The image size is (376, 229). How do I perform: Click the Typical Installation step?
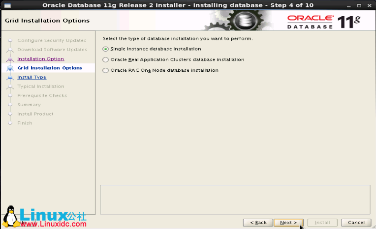point(41,86)
